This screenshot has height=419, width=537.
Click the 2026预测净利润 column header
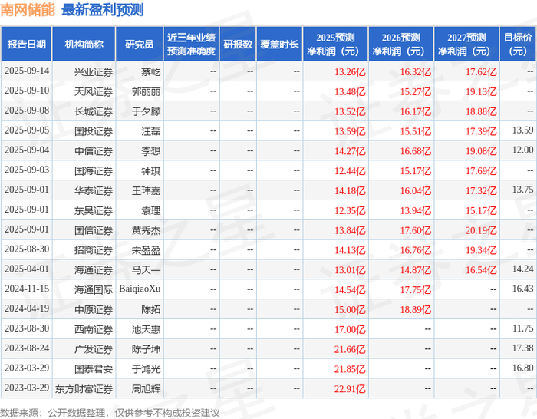click(401, 45)
